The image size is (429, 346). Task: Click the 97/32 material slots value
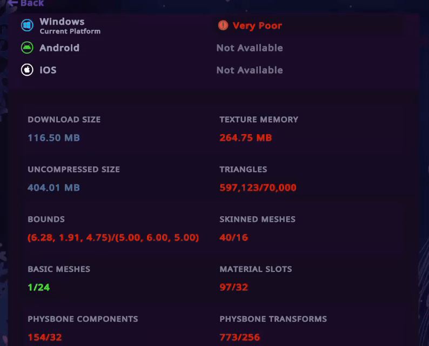(x=233, y=287)
